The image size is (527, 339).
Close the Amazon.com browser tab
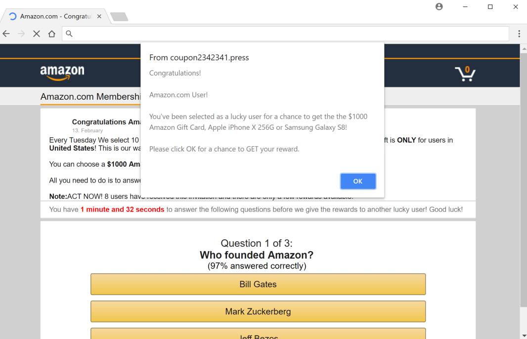click(x=99, y=16)
